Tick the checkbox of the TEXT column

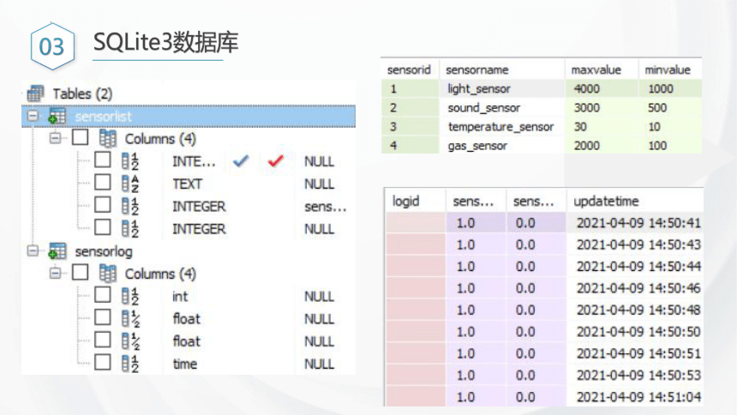(103, 182)
